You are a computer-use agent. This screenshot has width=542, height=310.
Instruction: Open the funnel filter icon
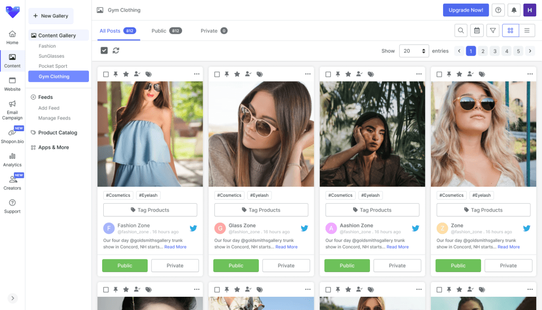[493, 31]
